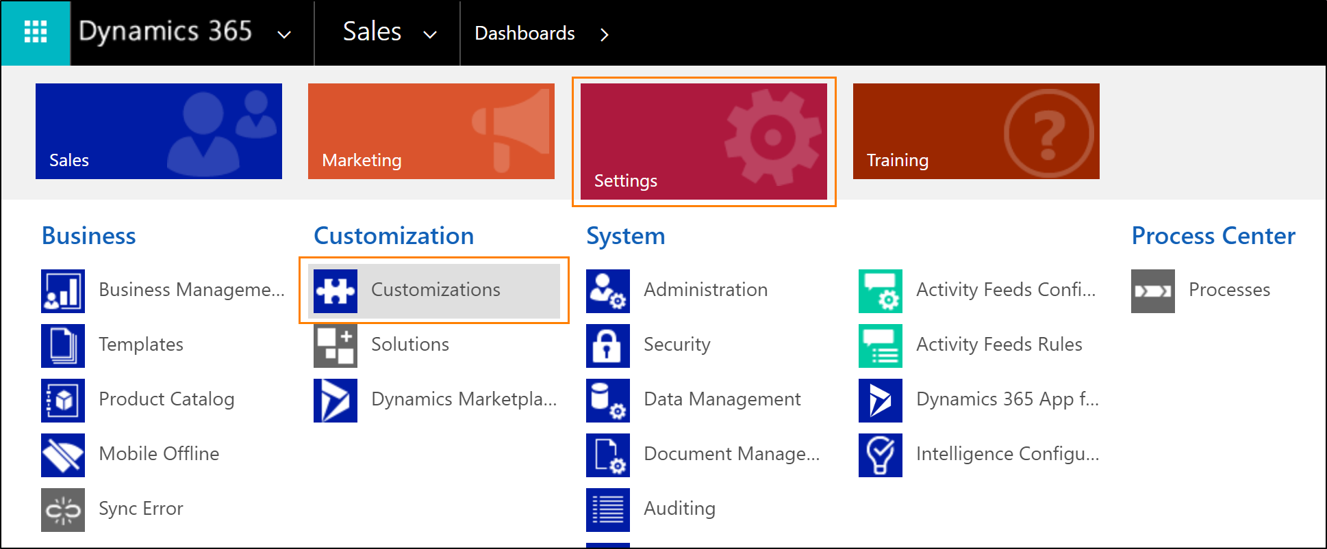Image resolution: width=1327 pixels, height=549 pixels.
Task: Expand the Sales area dropdown chevron
Action: [x=430, y=34]
